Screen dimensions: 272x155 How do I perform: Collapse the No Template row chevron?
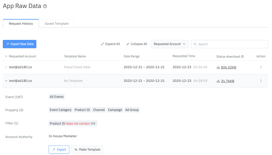(x=6, y=81)
